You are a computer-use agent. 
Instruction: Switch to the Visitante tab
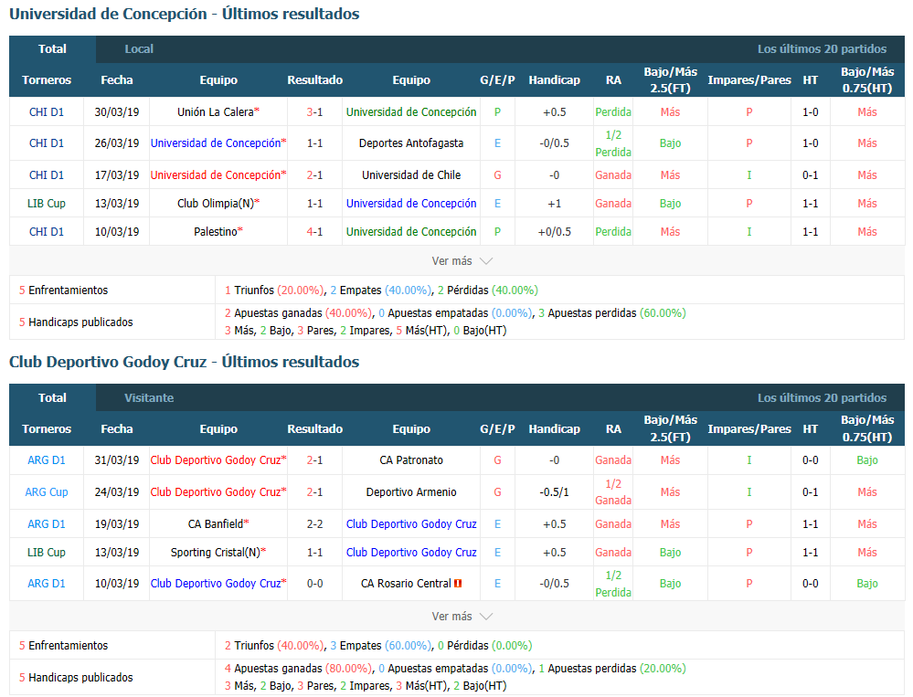tap(149, 398)
